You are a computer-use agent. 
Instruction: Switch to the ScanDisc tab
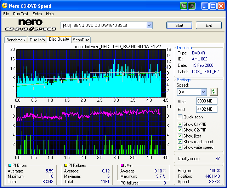click(81, 40)
